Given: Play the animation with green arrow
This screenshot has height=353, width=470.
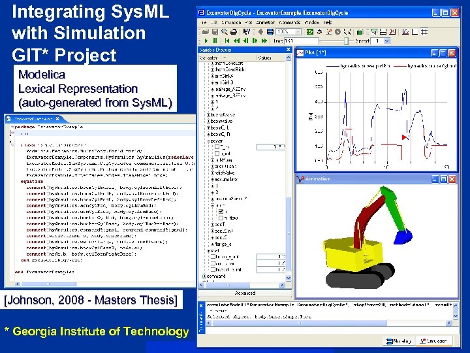Looking at the screenshot, I should tap(206, 41).
